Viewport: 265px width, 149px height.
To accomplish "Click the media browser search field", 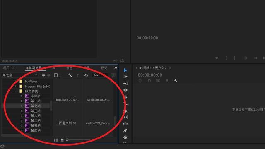I will click(x=100, y=75).
